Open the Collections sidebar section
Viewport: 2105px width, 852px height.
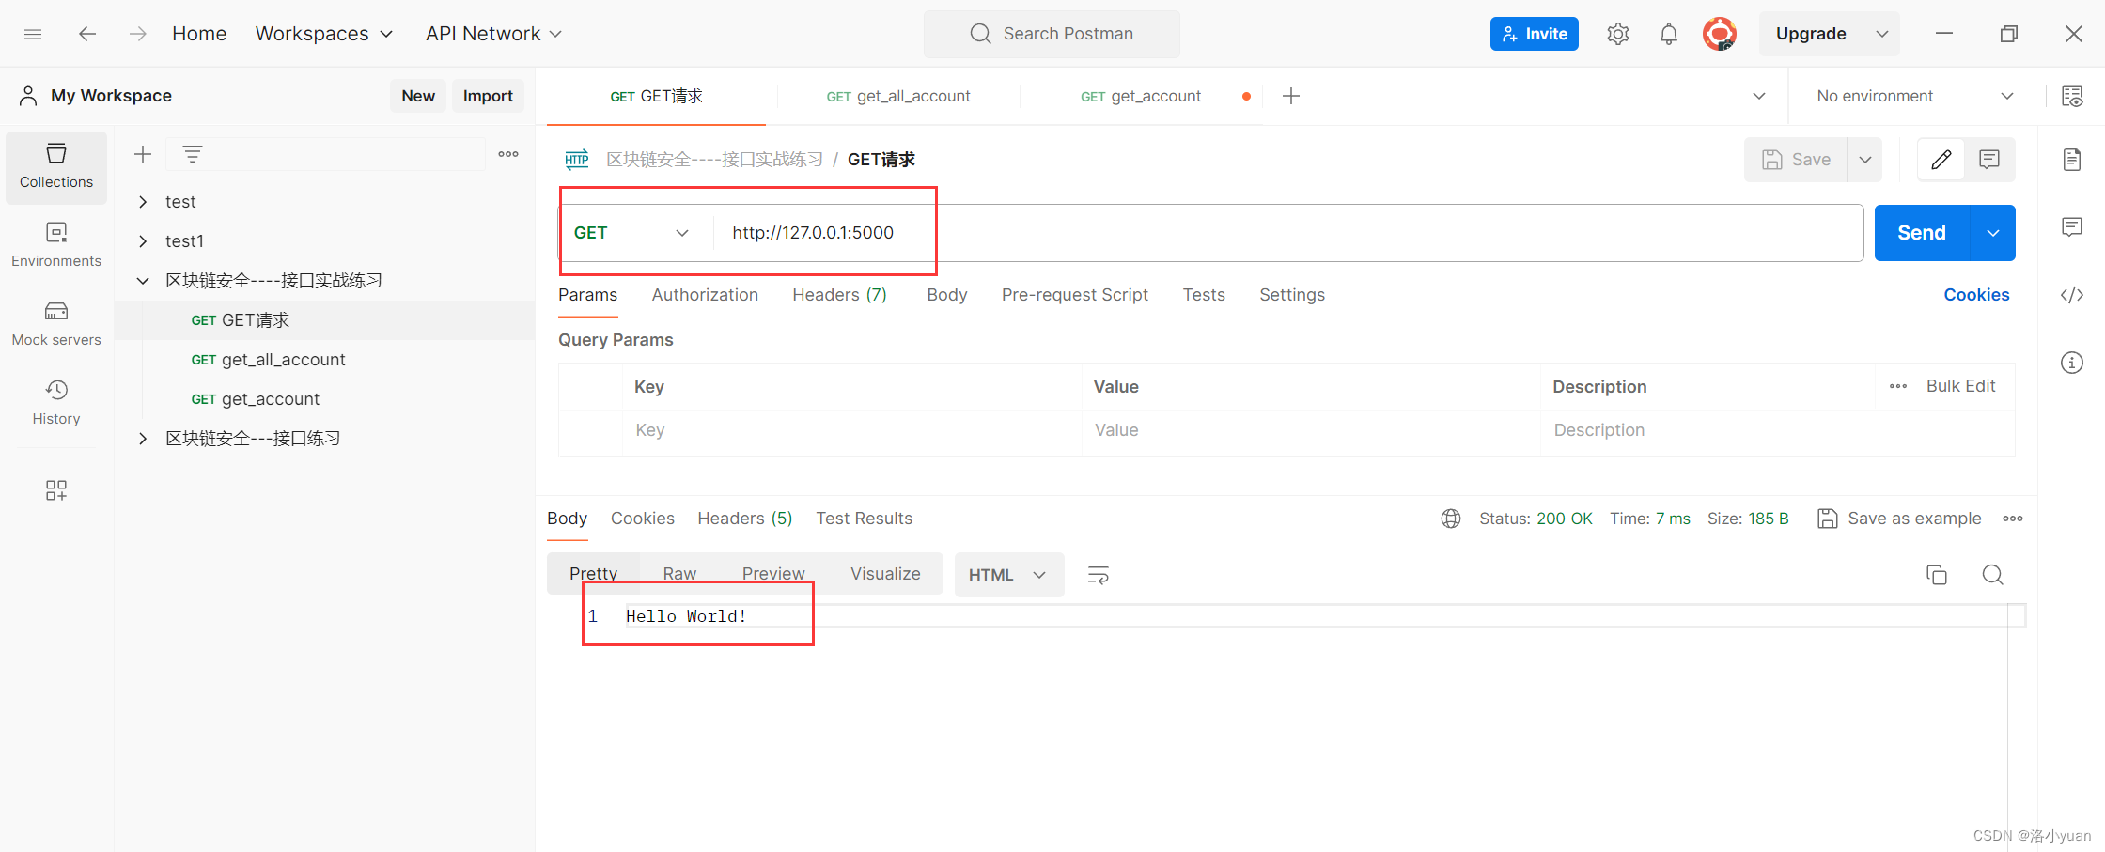click(56, 167)
